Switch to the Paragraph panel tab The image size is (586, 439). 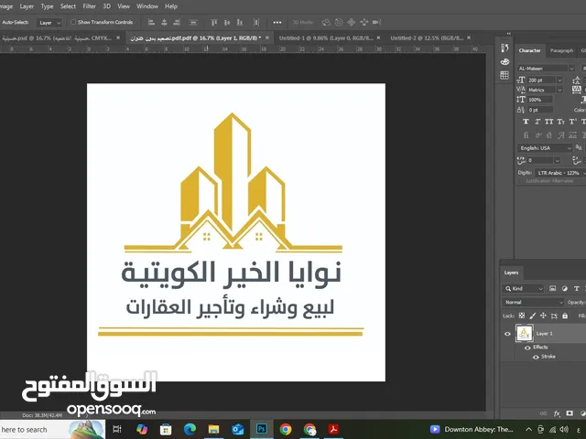(561, 51)
